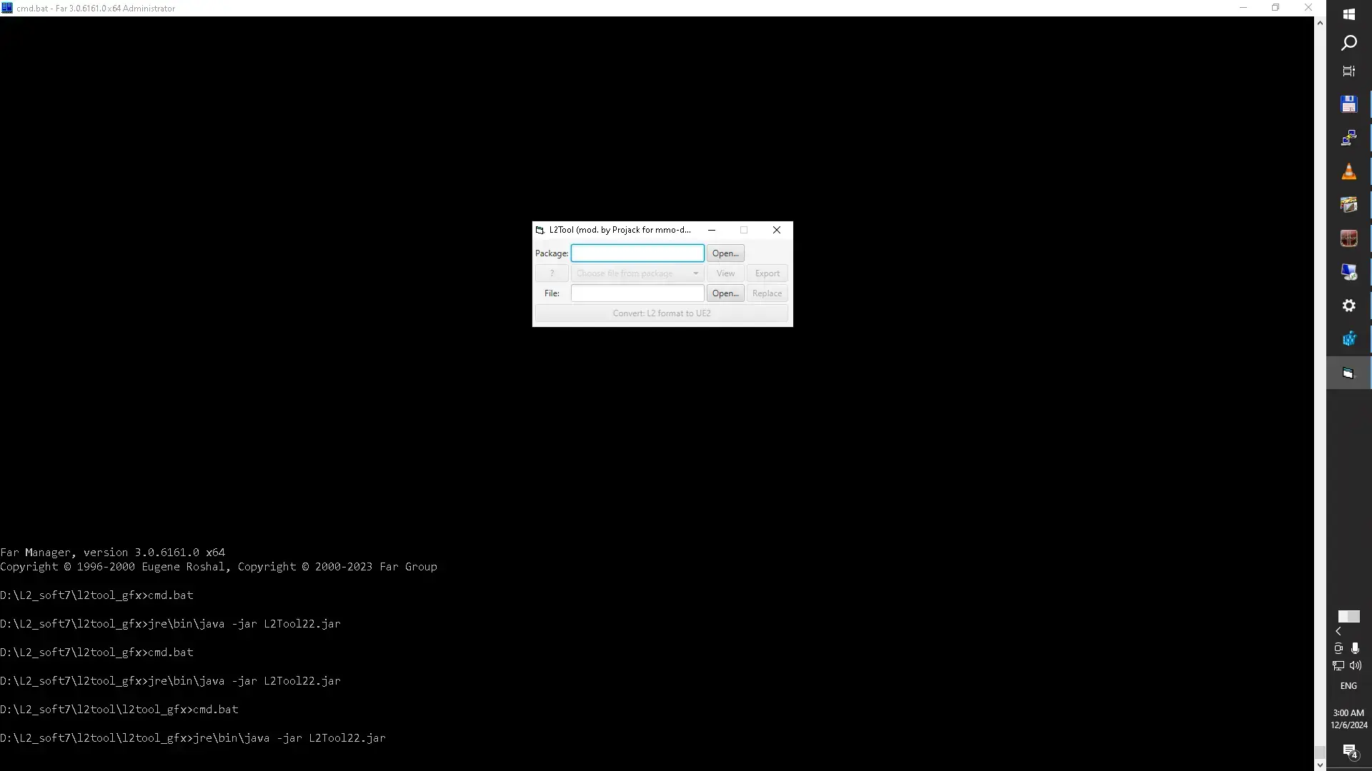
Task: Close the L2Tool window
Action: pyautogui.click(x=777, y=230)
